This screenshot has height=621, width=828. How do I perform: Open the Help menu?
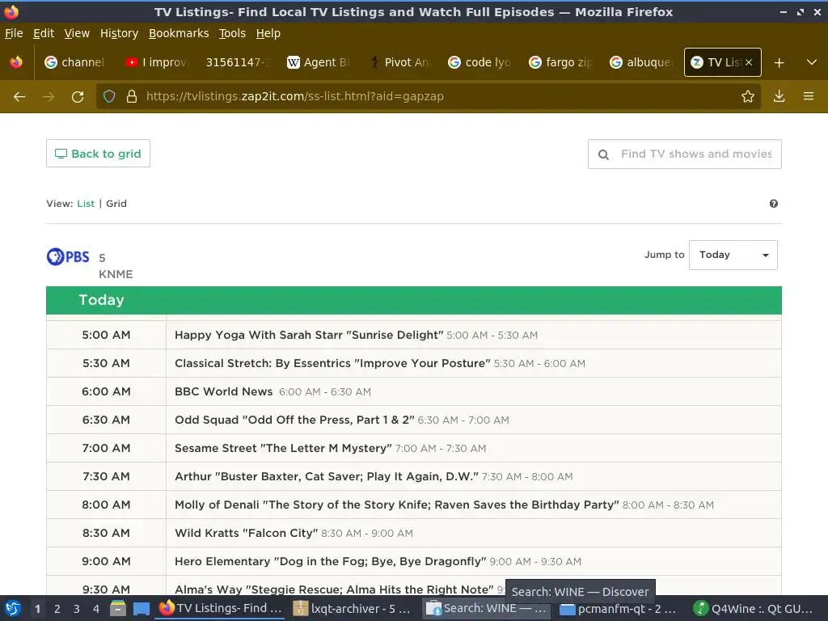pos(268,33)
